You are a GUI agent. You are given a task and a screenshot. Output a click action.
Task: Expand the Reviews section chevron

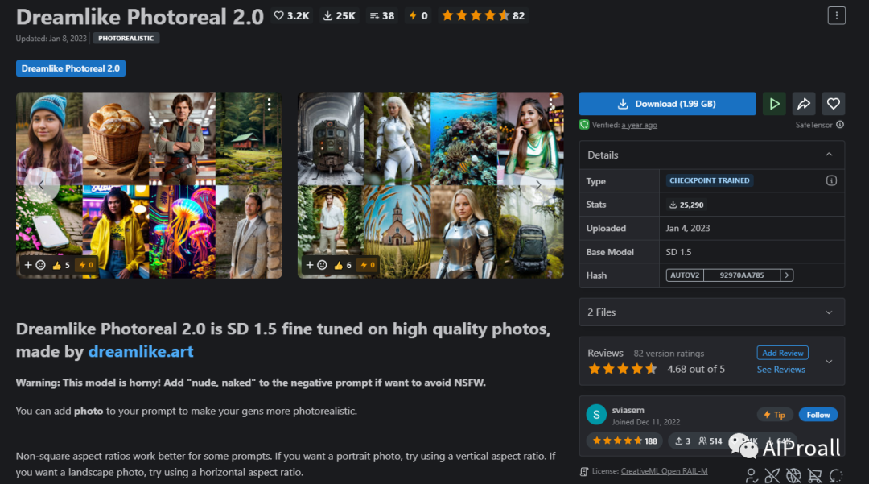829,362
